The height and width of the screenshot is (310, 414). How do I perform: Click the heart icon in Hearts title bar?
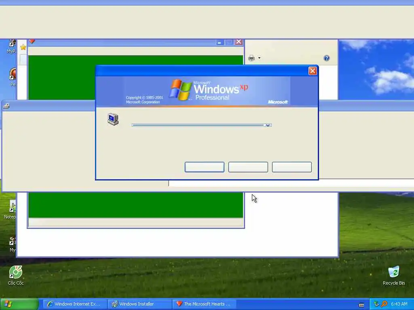[x=32, y=41]
